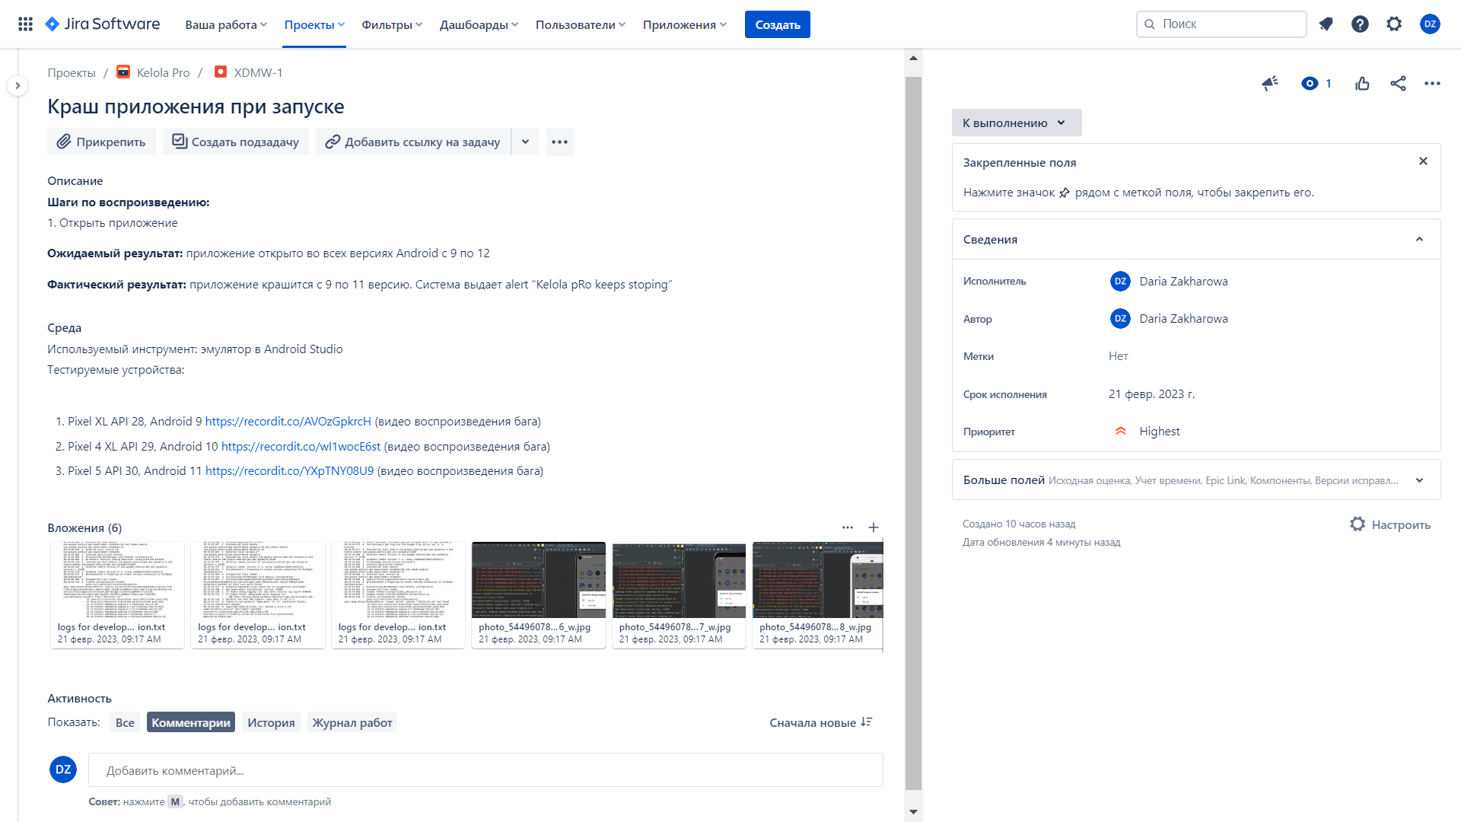Screen dimensions: 1461x822
Task: Click the Создать button
Action: coord(777,24)
